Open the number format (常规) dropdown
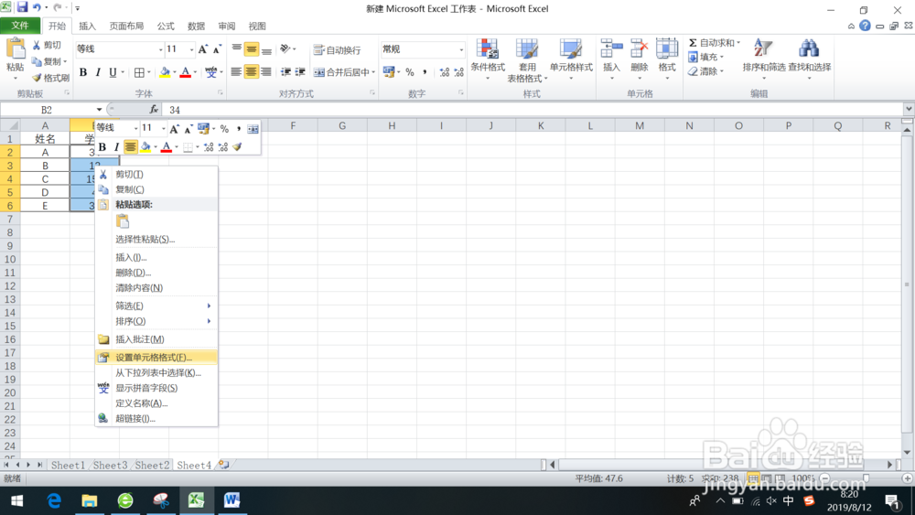 pyautogui.click(x=461, y=49)
